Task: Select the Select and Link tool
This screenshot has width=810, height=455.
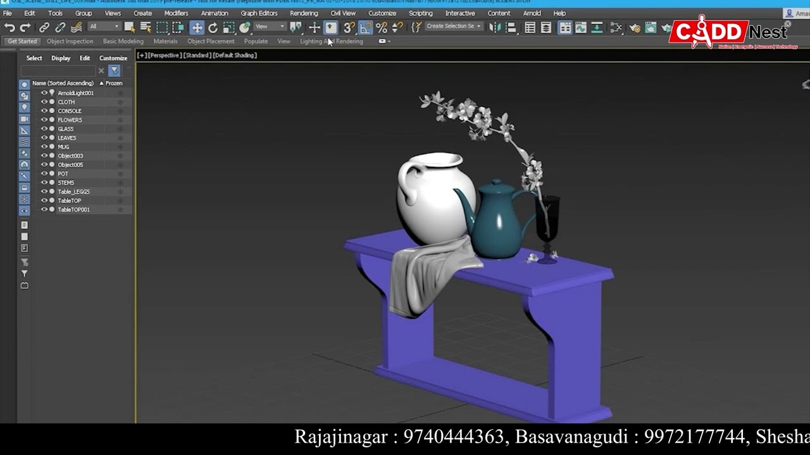Action: [x=44, y=27]
